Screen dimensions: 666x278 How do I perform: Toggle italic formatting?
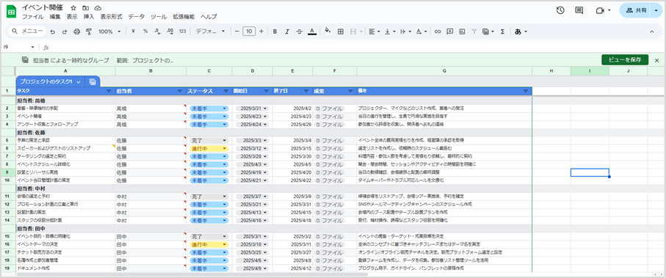pos(287,32)
